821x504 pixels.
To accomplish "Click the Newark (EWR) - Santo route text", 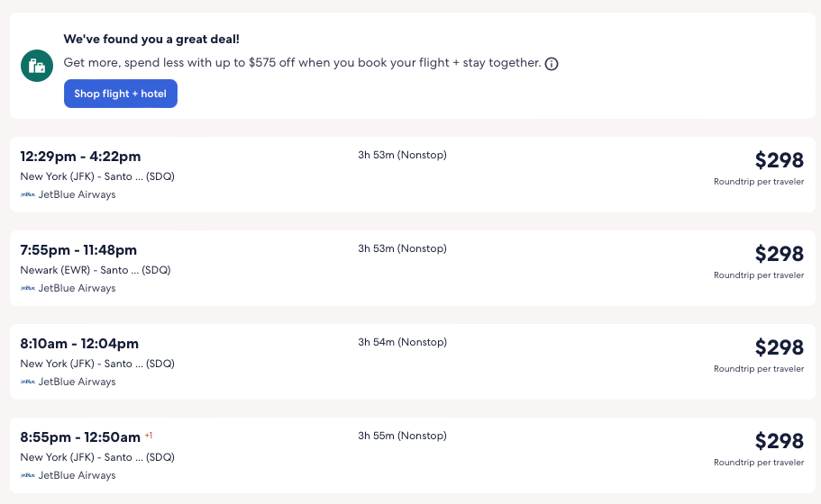I will click(x=95, y=270).
